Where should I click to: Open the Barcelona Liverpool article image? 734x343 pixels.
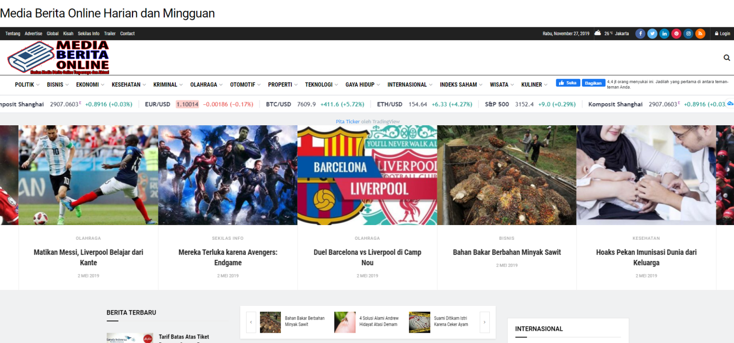tap(367, 175)
